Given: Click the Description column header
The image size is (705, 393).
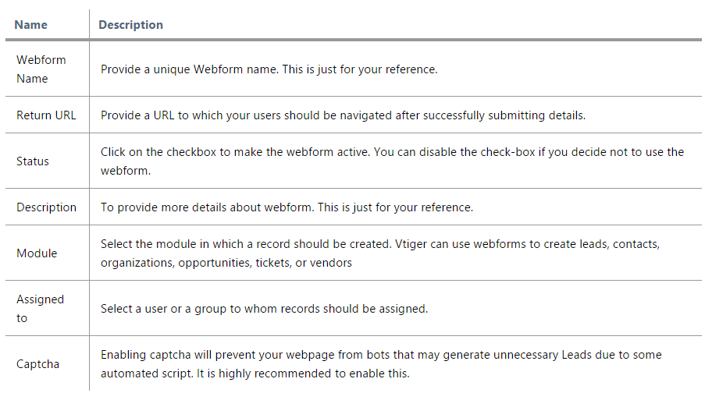Looking at the screenshot, I should coord(131,25).
